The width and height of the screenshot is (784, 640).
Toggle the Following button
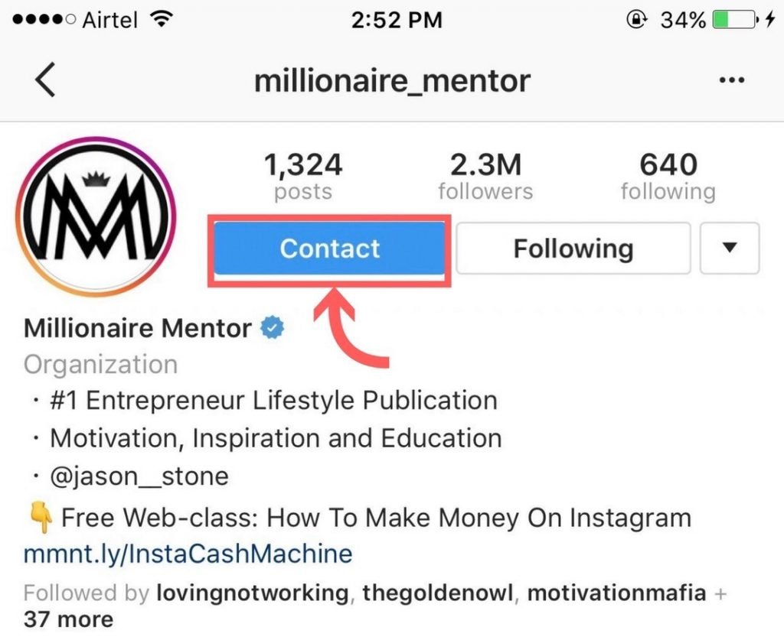pos(573,248)
